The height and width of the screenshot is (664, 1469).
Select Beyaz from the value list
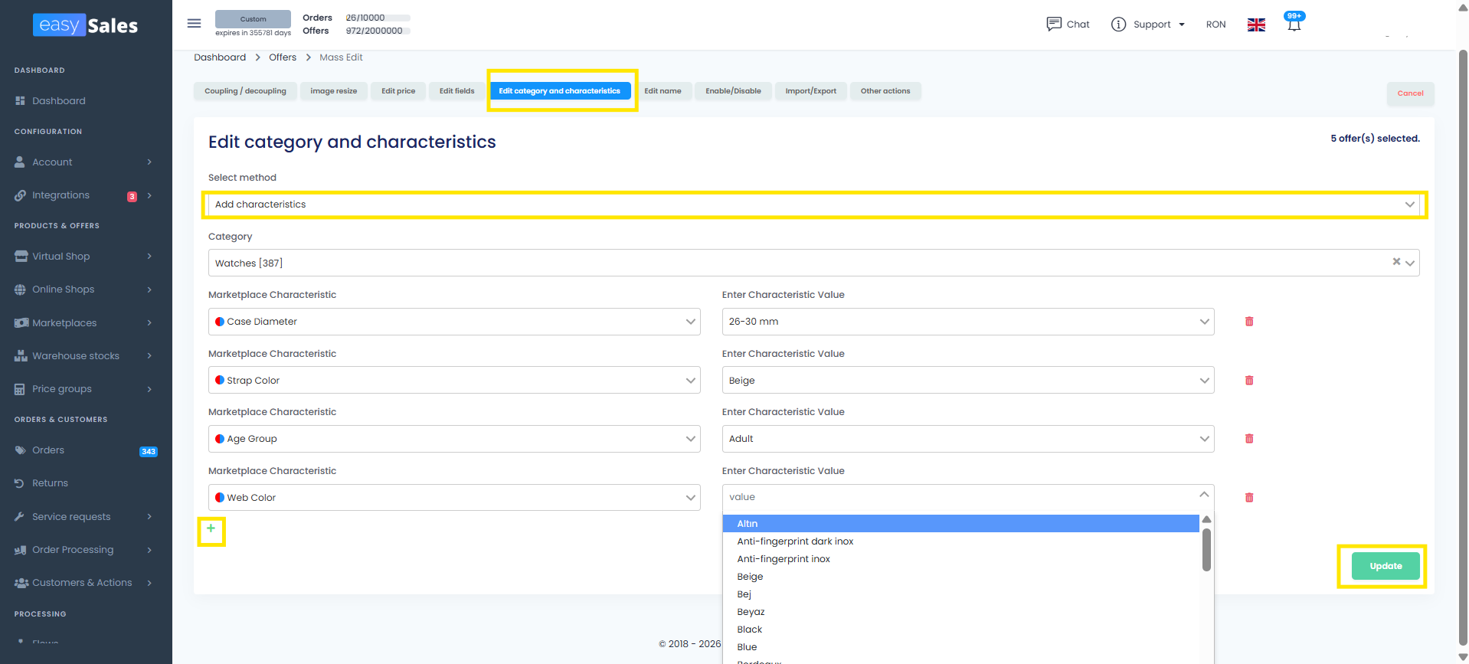point(960,612)
